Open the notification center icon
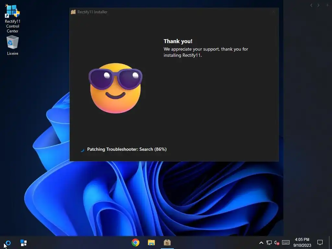The width and height of the screenshot is (332, 249). [320, 243]
